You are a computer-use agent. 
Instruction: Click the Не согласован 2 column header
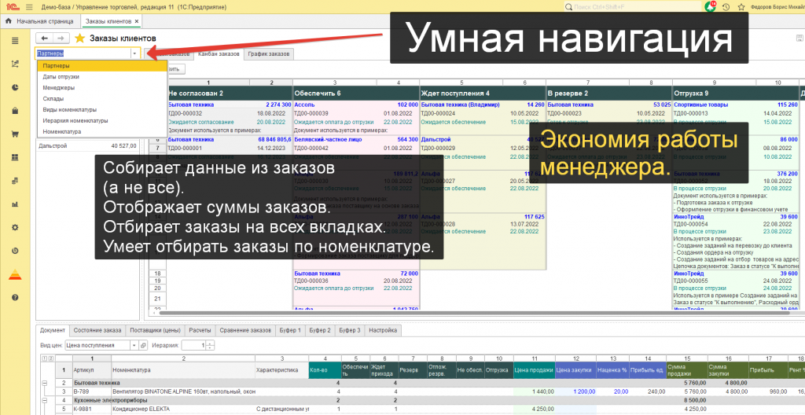[229, 93]
